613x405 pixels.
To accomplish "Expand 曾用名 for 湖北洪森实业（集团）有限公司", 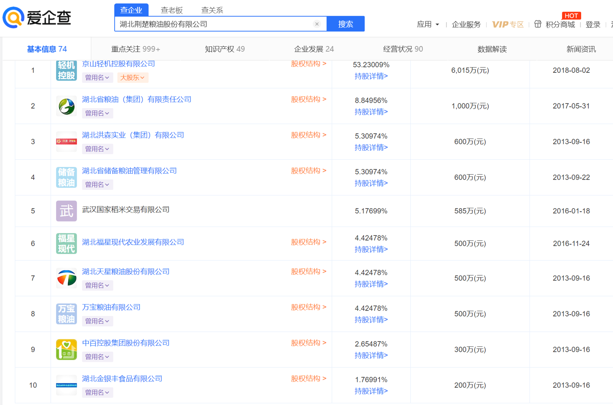I will coord(97,149).
